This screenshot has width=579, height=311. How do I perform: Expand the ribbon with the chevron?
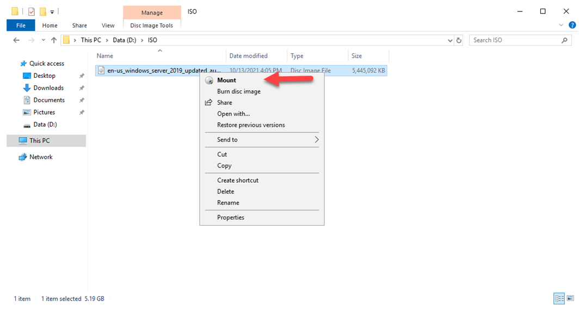pos(561,25)
